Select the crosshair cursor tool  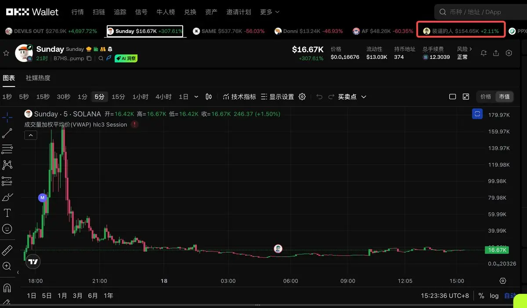pos(7,118)
